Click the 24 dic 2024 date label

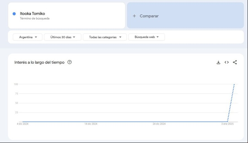159,124
